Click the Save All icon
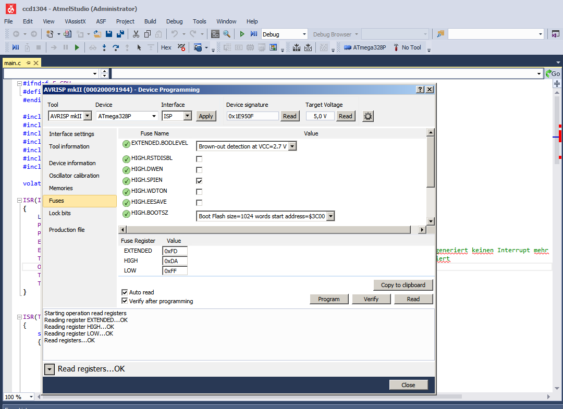563x409 pixels. tap(120, 34)
